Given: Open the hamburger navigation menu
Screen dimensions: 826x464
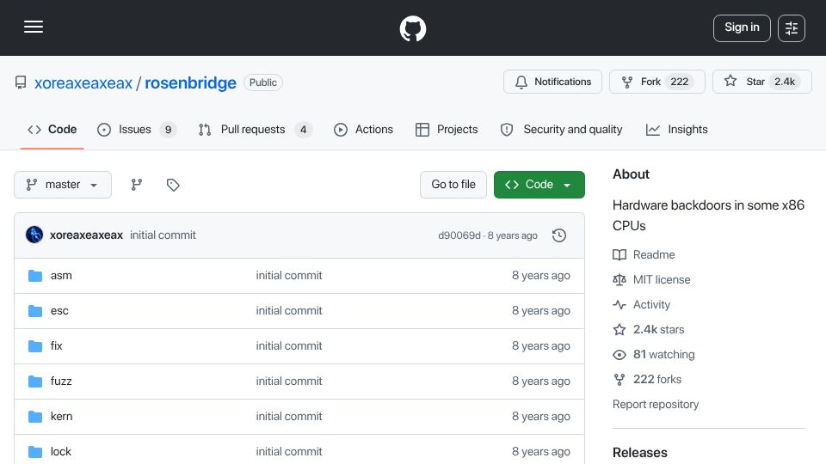Looking at the screenshot, I should click(34, 27).
